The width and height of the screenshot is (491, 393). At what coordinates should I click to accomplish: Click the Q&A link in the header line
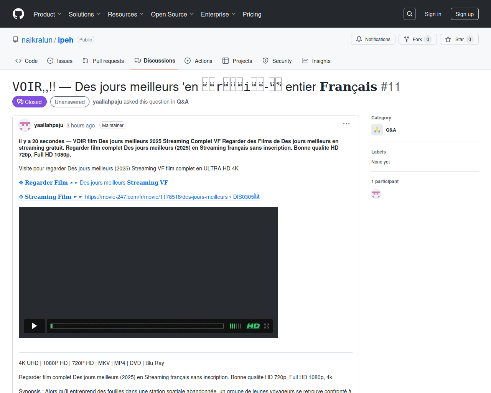183,102
